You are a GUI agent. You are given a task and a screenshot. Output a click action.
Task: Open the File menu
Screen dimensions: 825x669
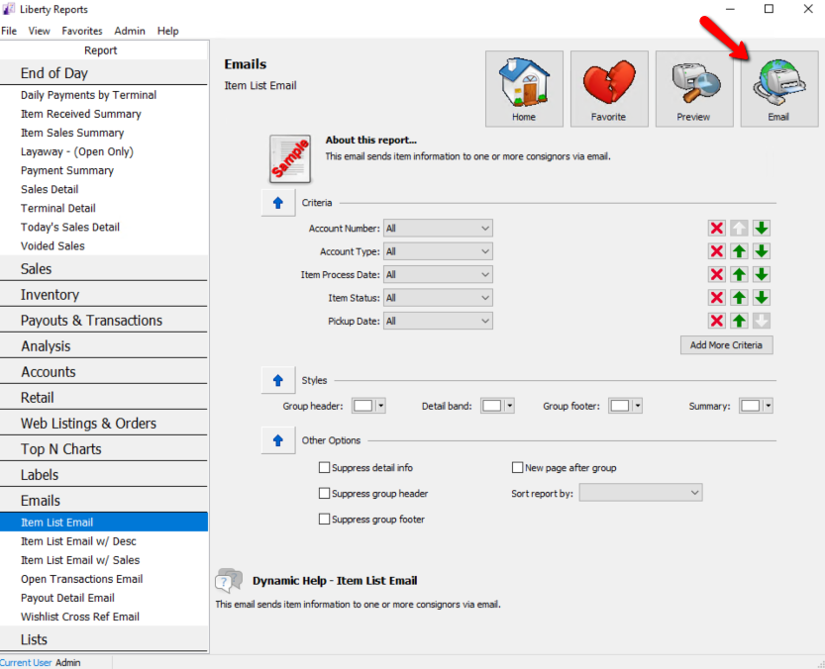9,31
